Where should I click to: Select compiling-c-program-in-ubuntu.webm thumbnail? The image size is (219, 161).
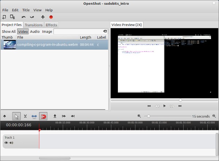(x=9, y=45)
